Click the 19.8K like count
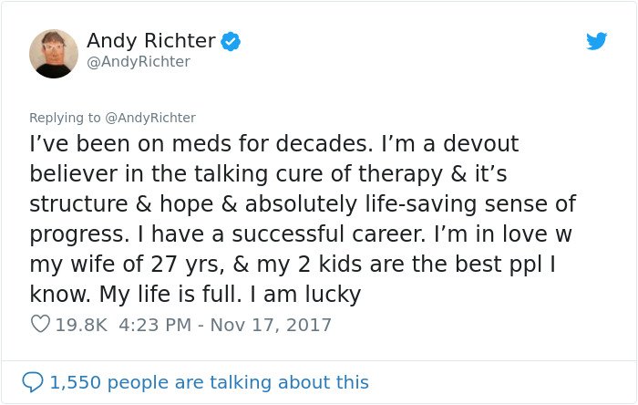 point(81,325)
